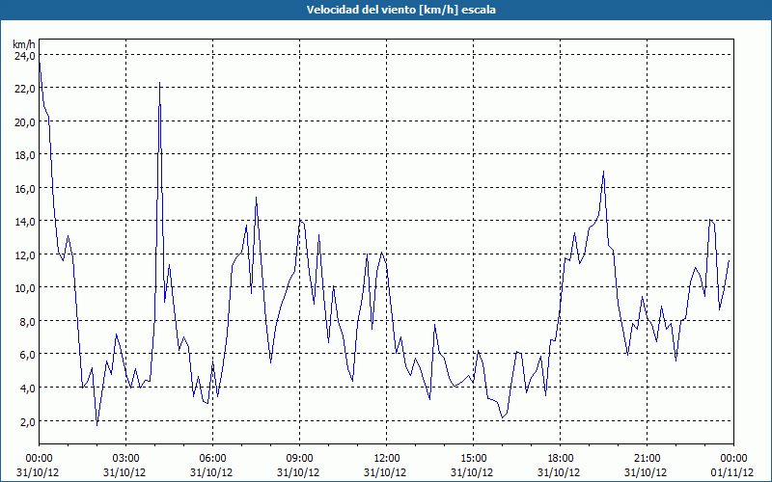
Task: Select the '24,0' y-axis value
Action: click(25, 56)
